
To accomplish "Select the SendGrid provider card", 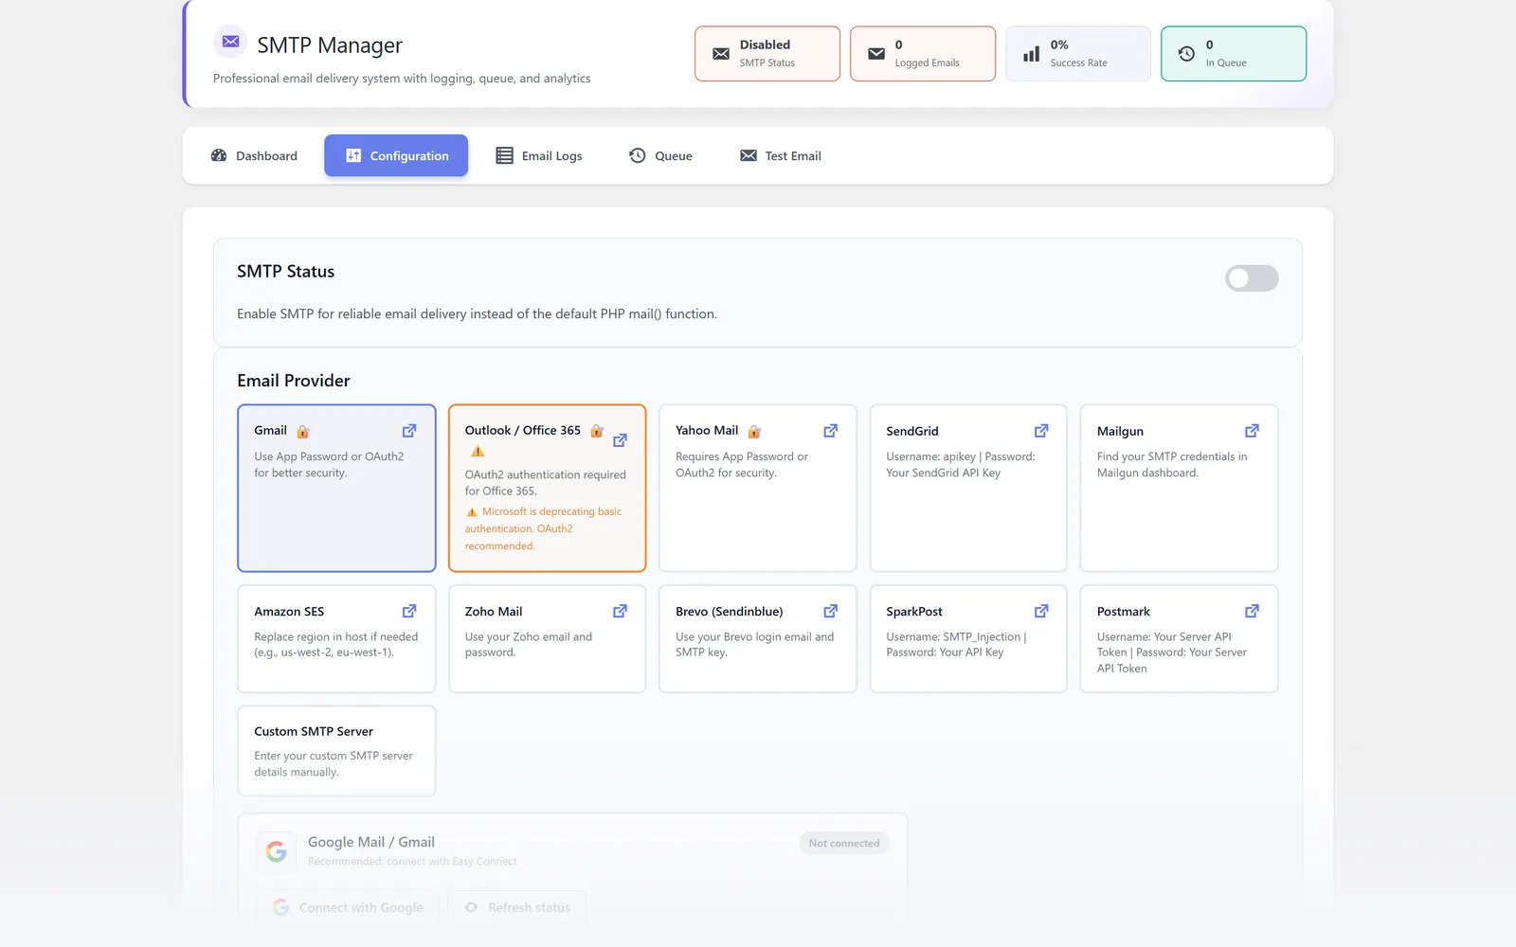I will coord(968,489).
